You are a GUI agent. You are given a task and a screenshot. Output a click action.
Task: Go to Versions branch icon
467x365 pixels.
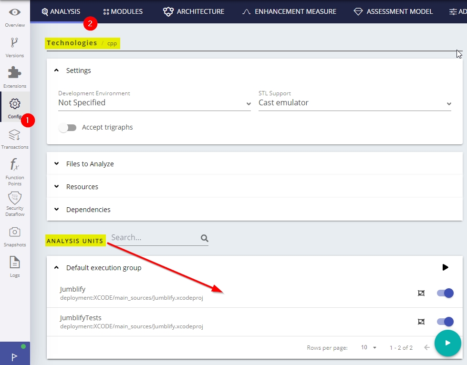(x=15, y=43)
